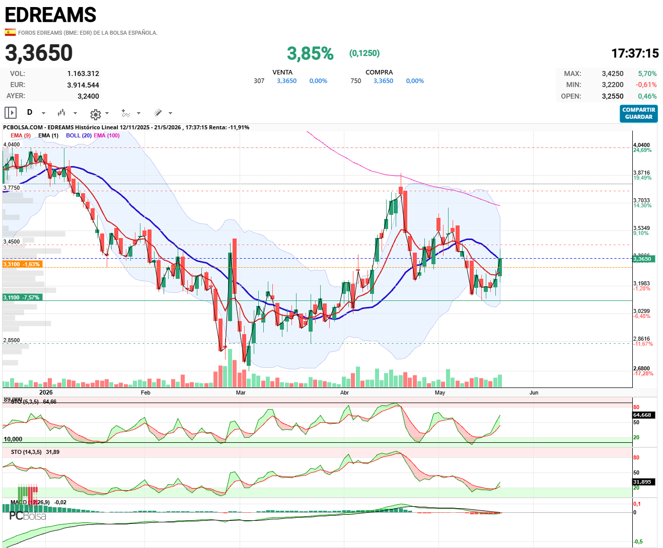Click the MAX value 3,4250
Image resolution: width=663 pixels, height=548 pixels.
(x=613, y=73)
